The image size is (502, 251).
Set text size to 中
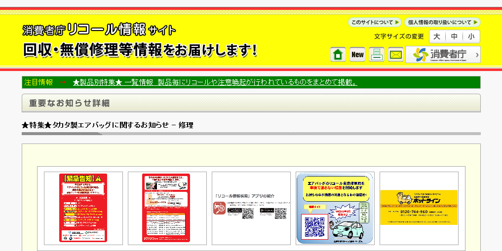454,36
